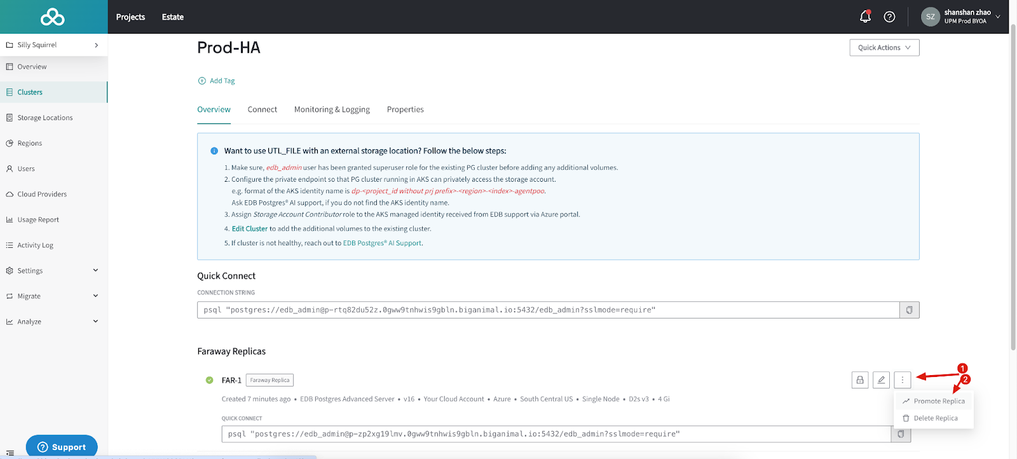Click the FAR-1 quick connect field
The width and height of the screenshot is (1017, 459).
pyautogui.click(x=556, y=434)
